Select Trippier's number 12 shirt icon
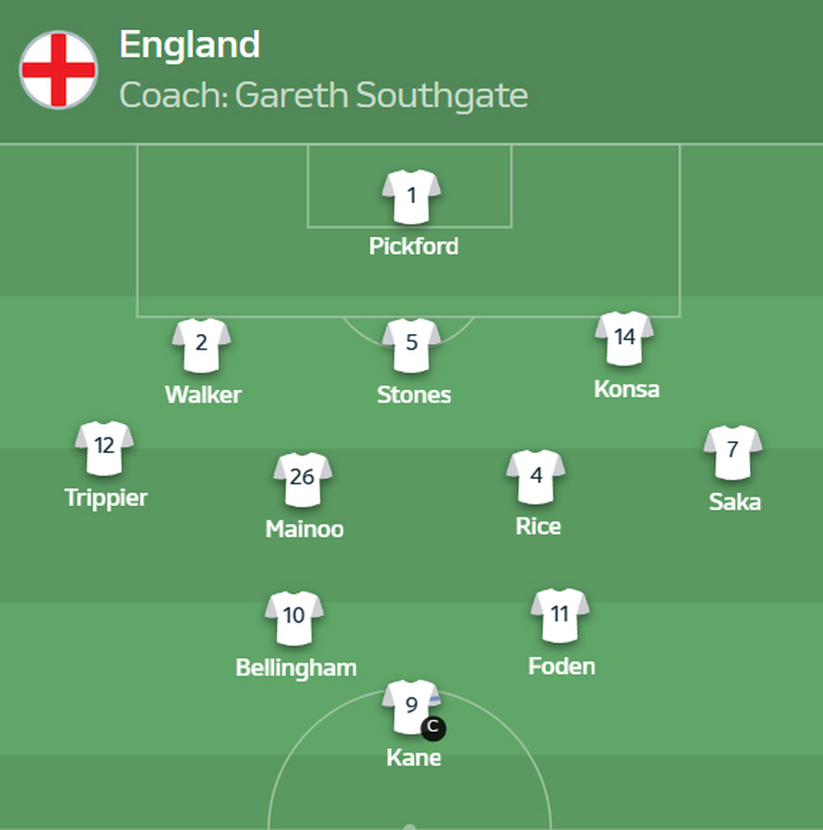This screenshot has height=830, width=823. [104, 448]
